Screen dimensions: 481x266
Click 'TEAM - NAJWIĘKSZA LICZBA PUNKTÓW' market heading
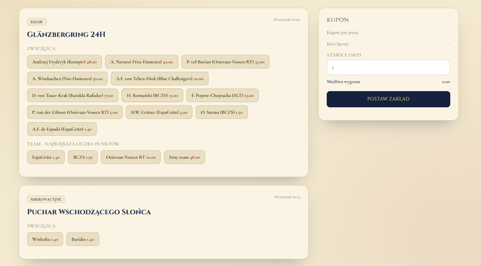pos(73,144)
